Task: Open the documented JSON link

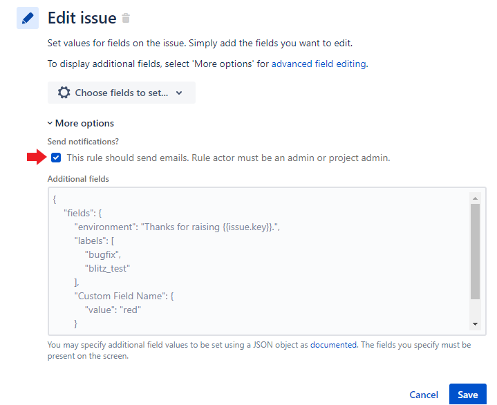Action: [333, 345]
